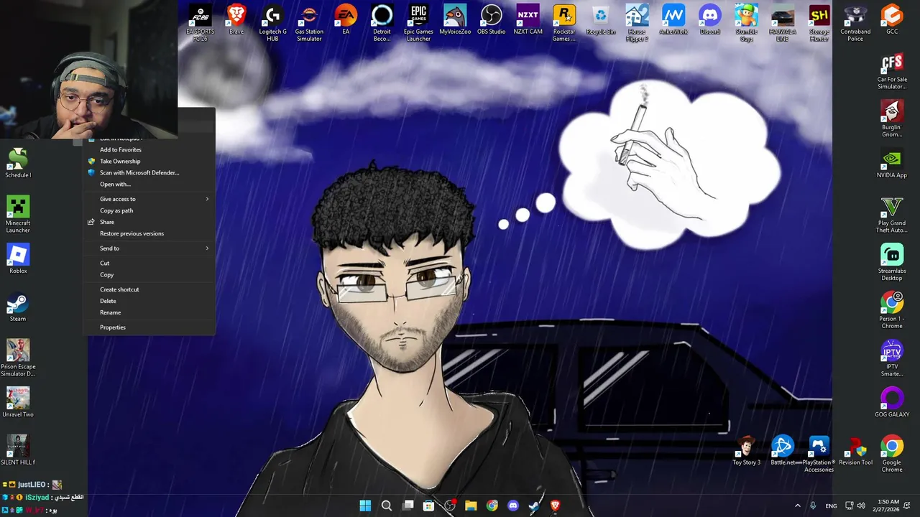The image size is (920, 517).
Task: Open MyVoiceZoo desktop shortcut
Action: click(x=455, y=19)
